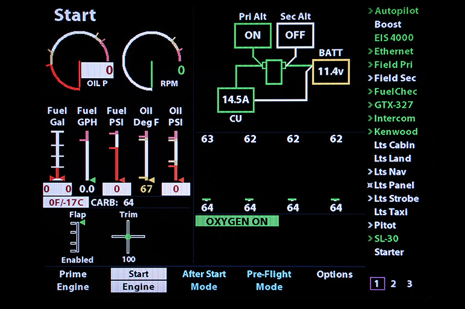Viewport: 465px width, 309px height.
Task: Go to circuit list page 2
Action: click(393, 284)
